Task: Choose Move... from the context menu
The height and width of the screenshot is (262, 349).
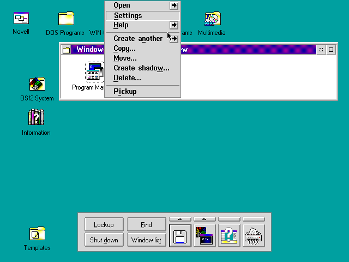Action: 143,58
